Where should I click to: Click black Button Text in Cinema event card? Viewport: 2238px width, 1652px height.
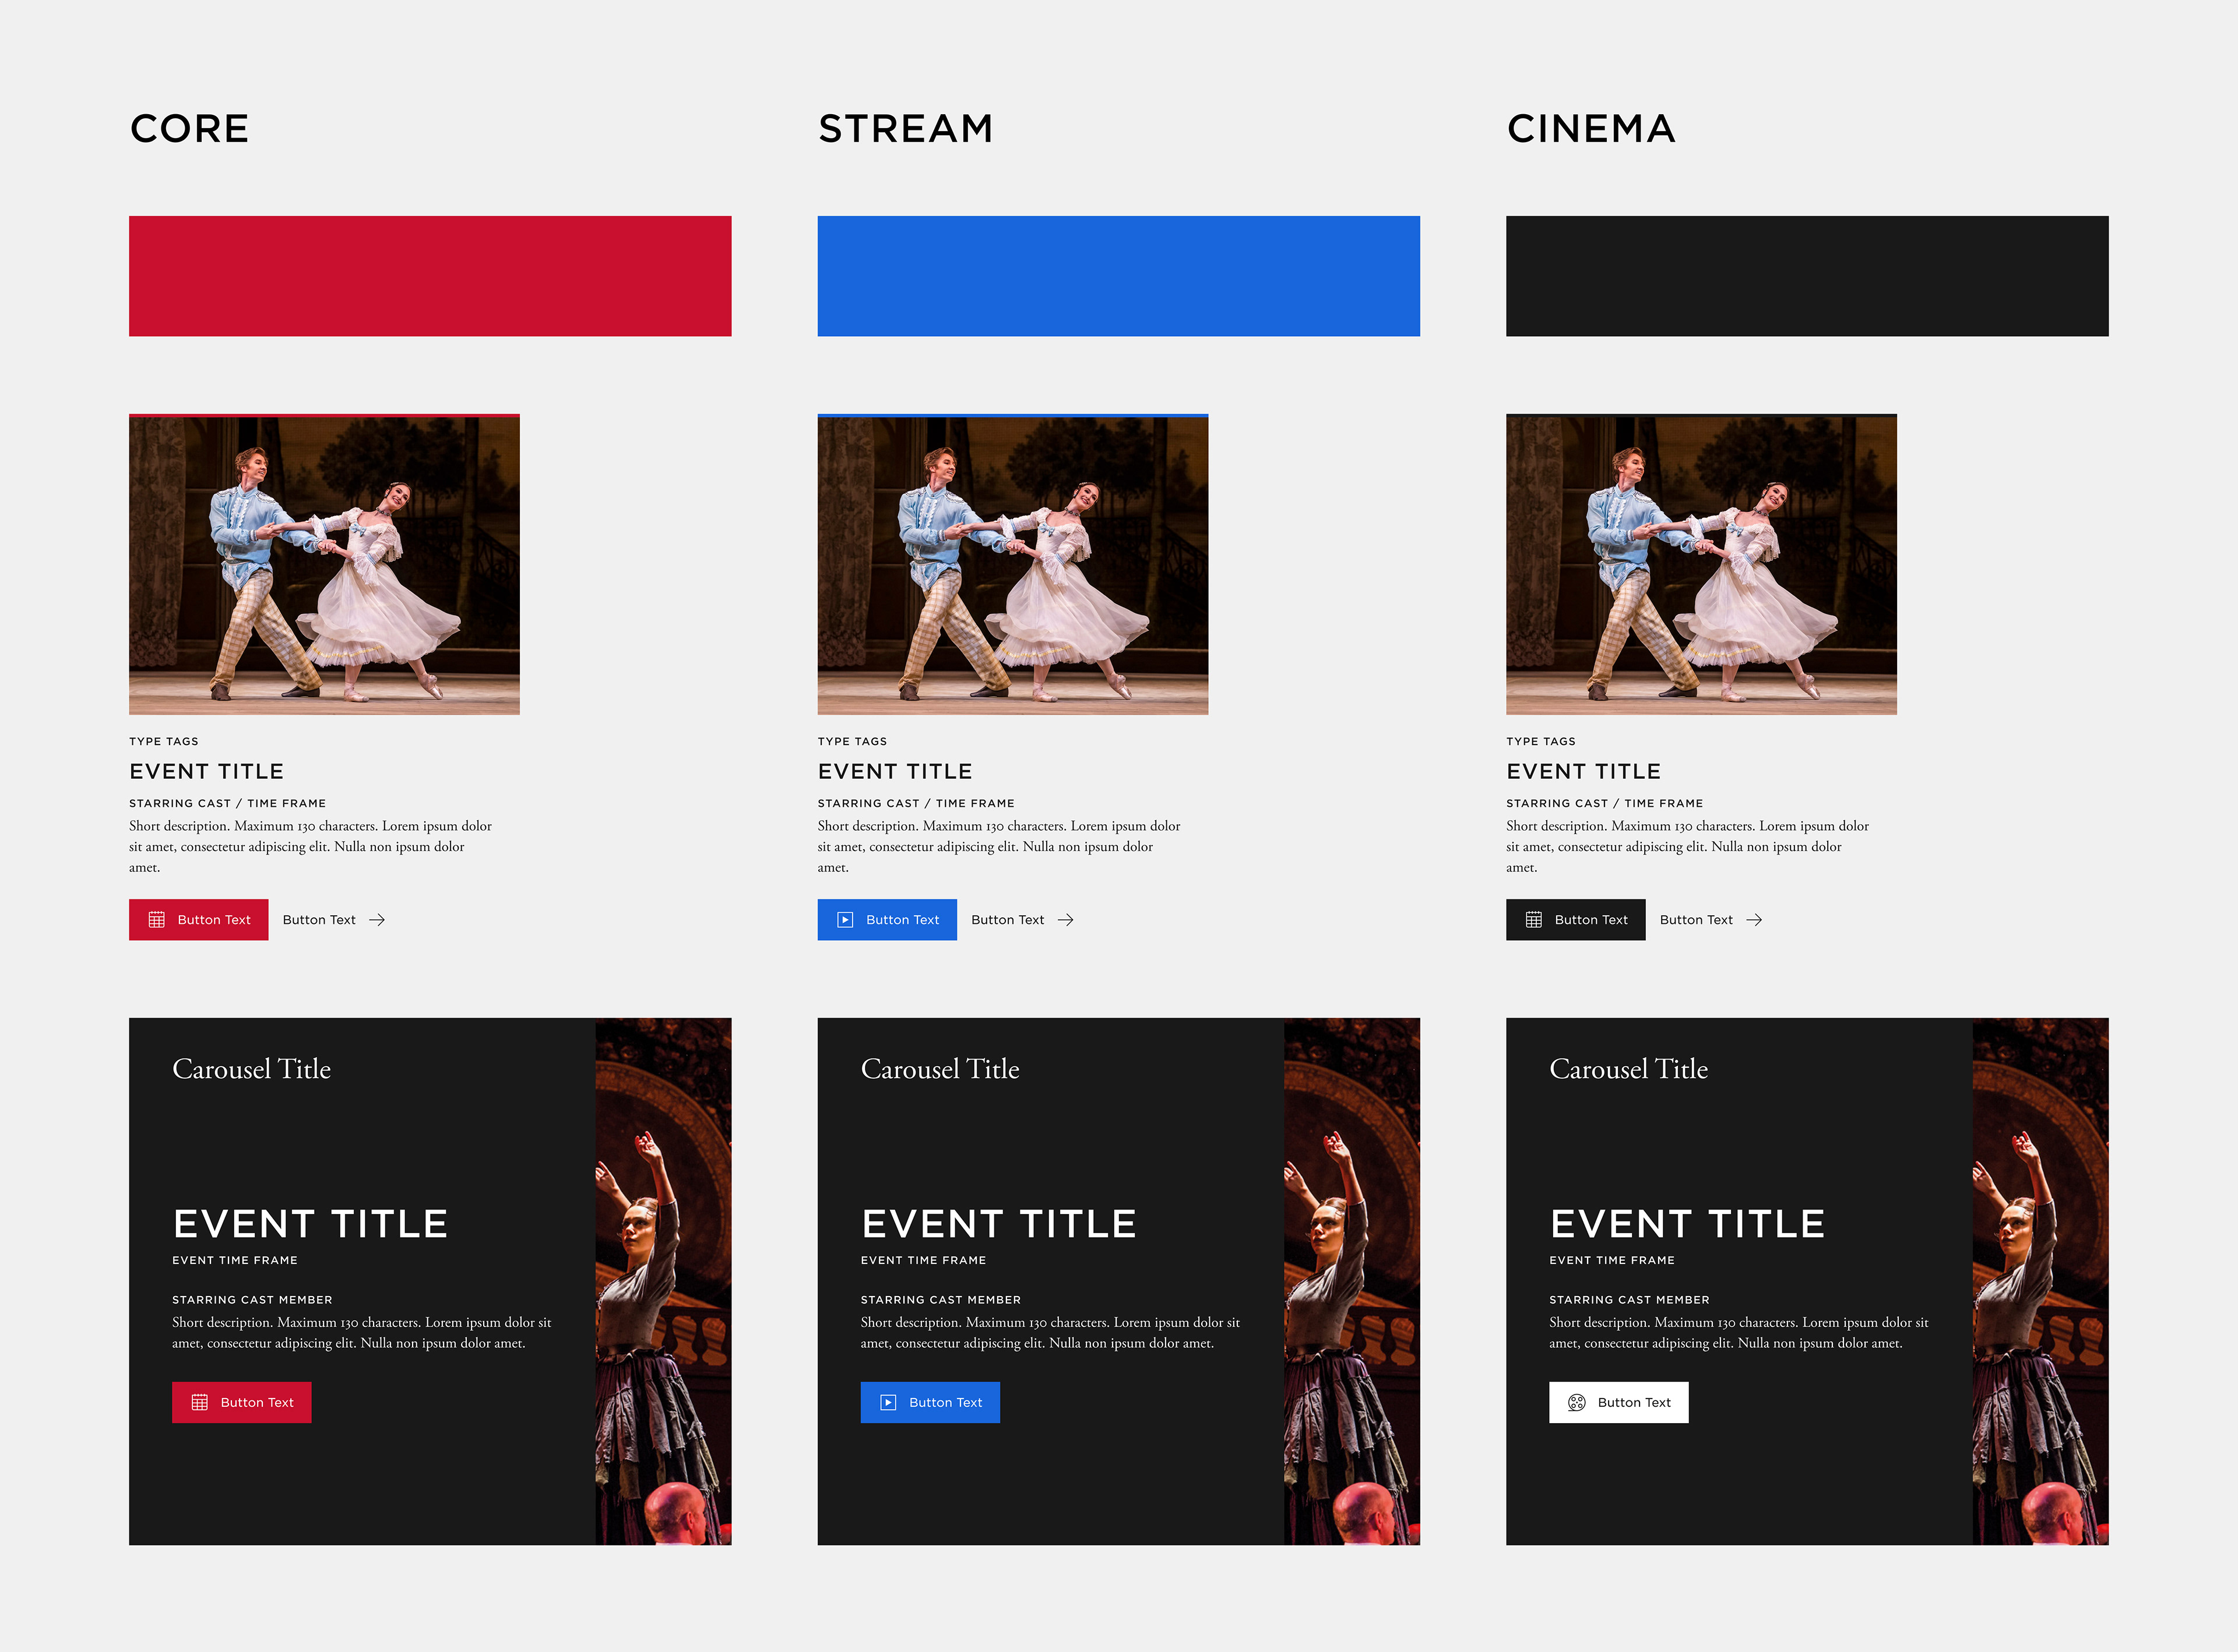[x=1576, y=920]
